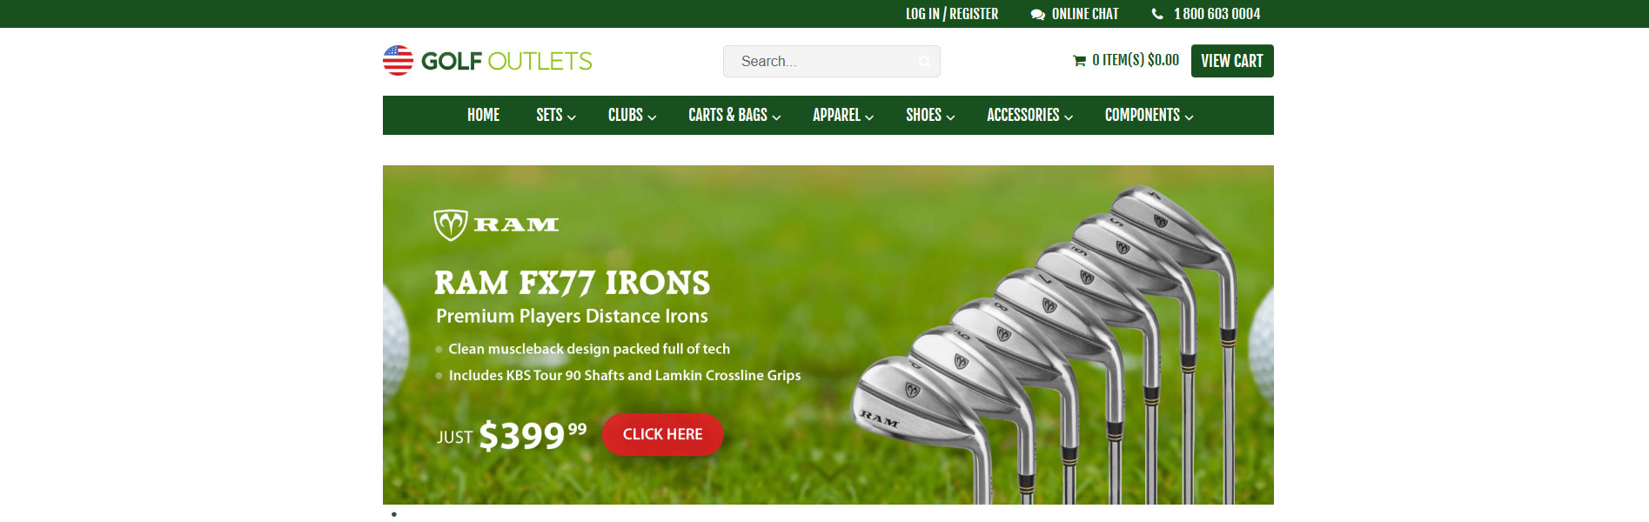Click the phone handset icon

[1157, 14]
